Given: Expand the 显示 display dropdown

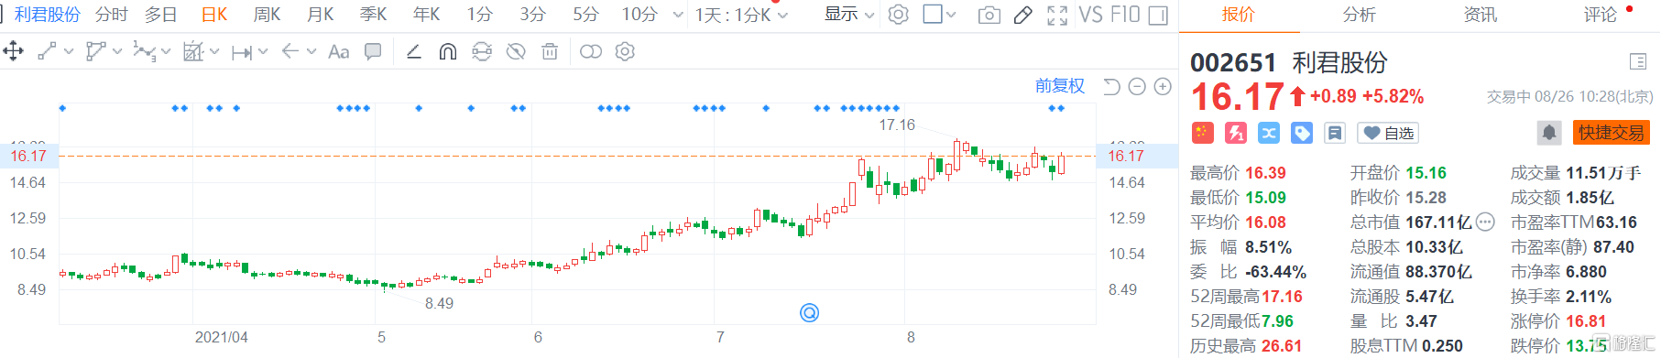Looking at the screenshot, I should coord(849,15).
